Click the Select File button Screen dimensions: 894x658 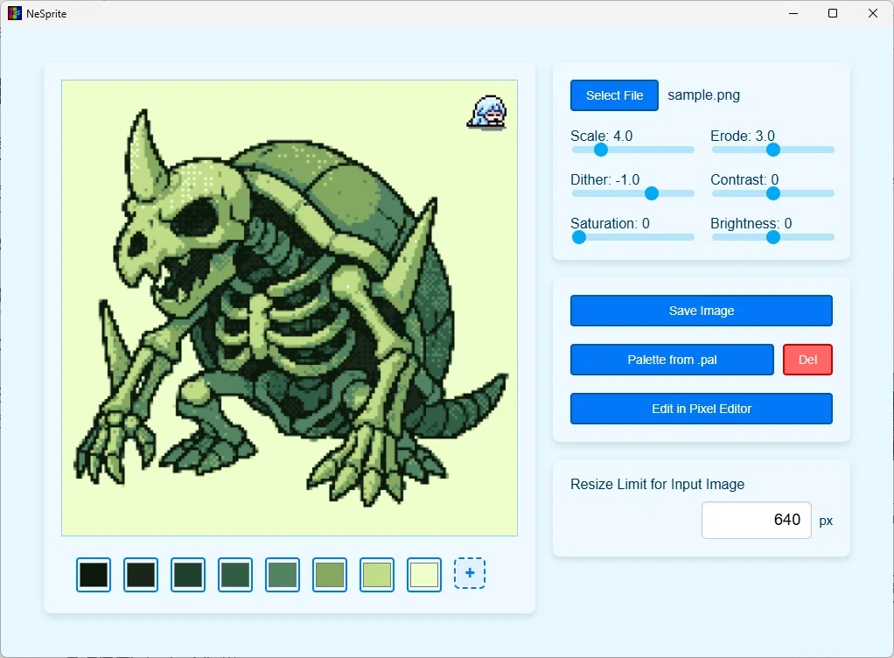click(x=614, y=95)
